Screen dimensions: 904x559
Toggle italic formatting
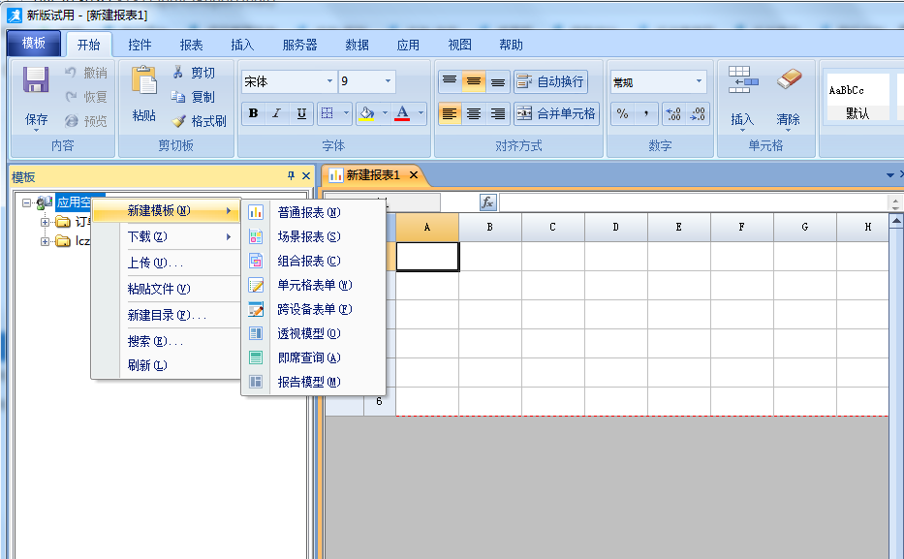(277, 113)
